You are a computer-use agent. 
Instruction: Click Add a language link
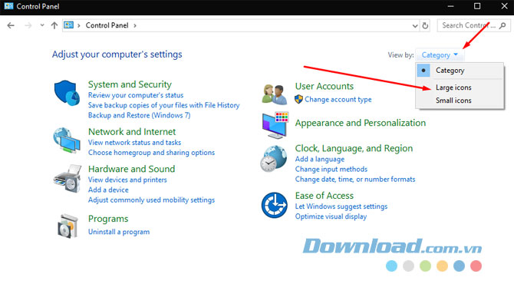click(x=320, y=159)
